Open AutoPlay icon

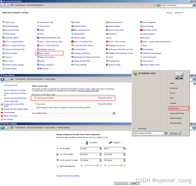[72, 22]
